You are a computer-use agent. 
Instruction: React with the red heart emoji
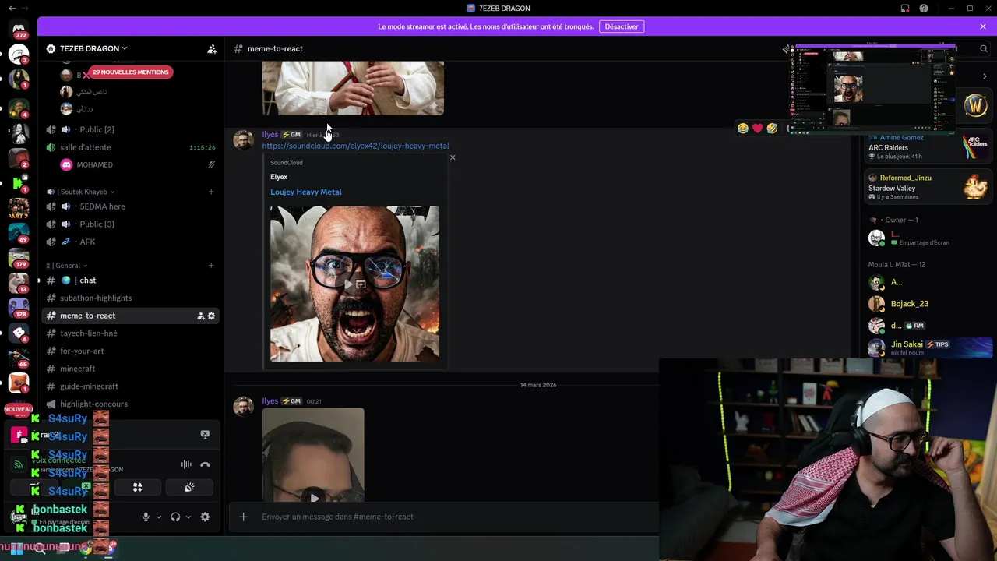coord(757,128)
